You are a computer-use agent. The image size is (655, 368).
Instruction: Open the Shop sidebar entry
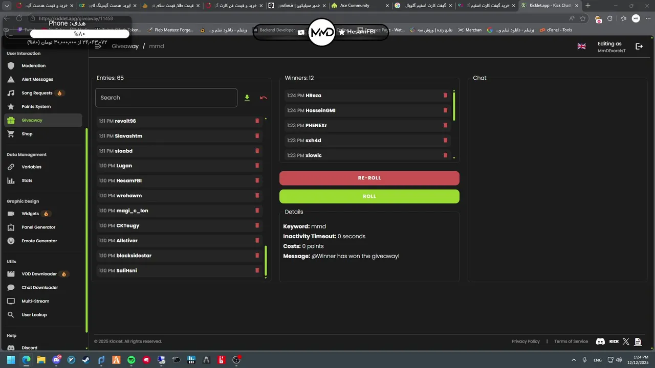43,134
